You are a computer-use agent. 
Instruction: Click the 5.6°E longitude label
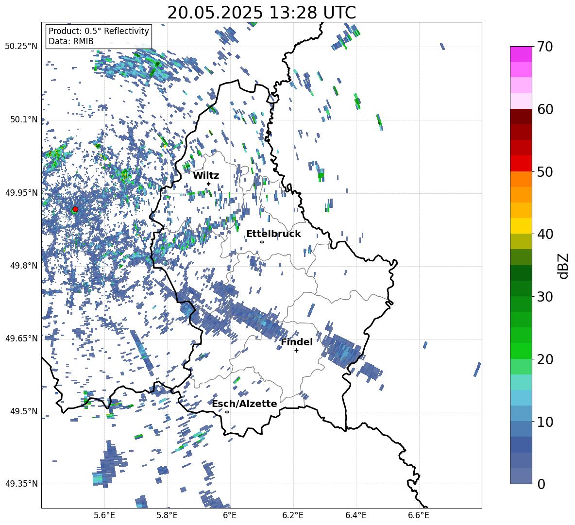pos(104,515)
